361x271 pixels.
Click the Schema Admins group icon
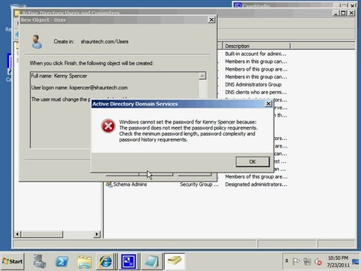pos(109,184)
